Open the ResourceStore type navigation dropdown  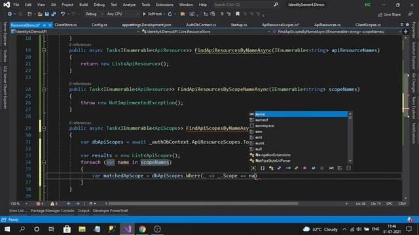pyautogui.click(x=206, y=32)
